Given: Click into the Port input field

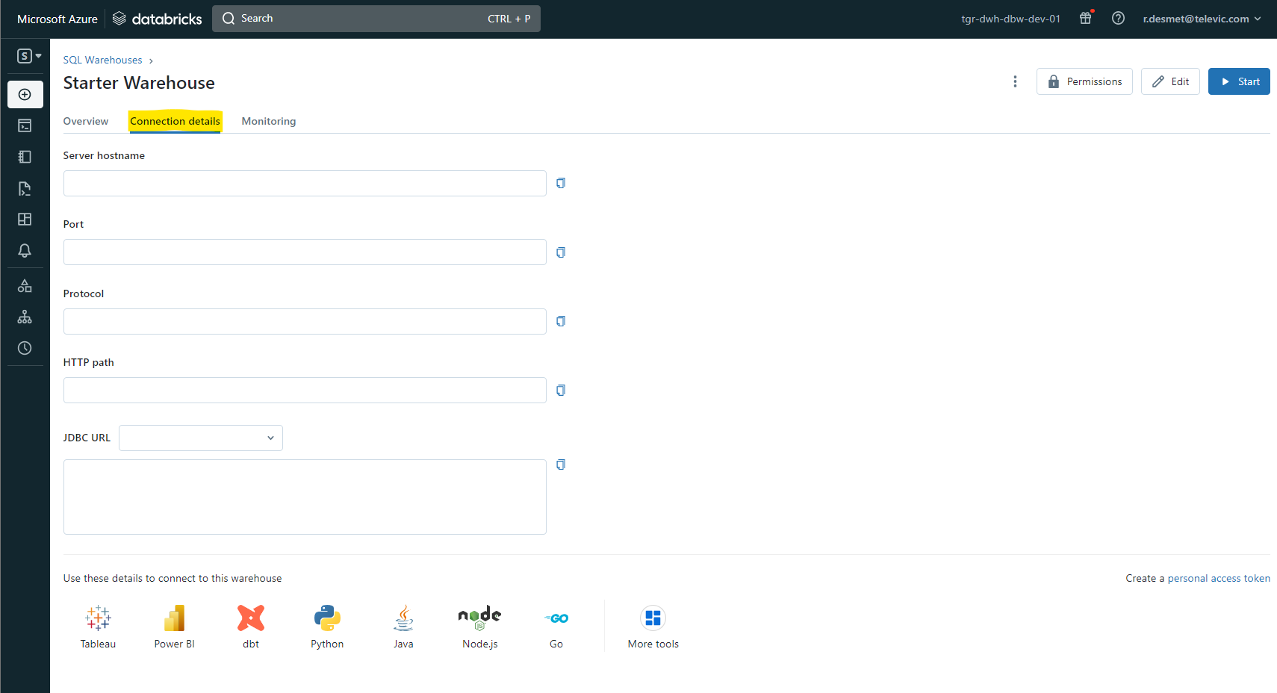Looking at the screenshot, I should click(x=305, y=252).
